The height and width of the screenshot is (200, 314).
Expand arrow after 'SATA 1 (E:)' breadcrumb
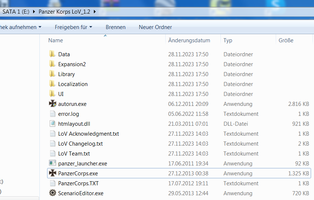tap(34, 12)
